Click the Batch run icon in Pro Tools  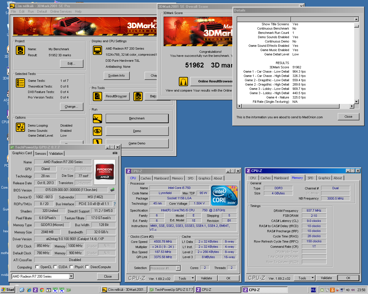pos(138,96)
